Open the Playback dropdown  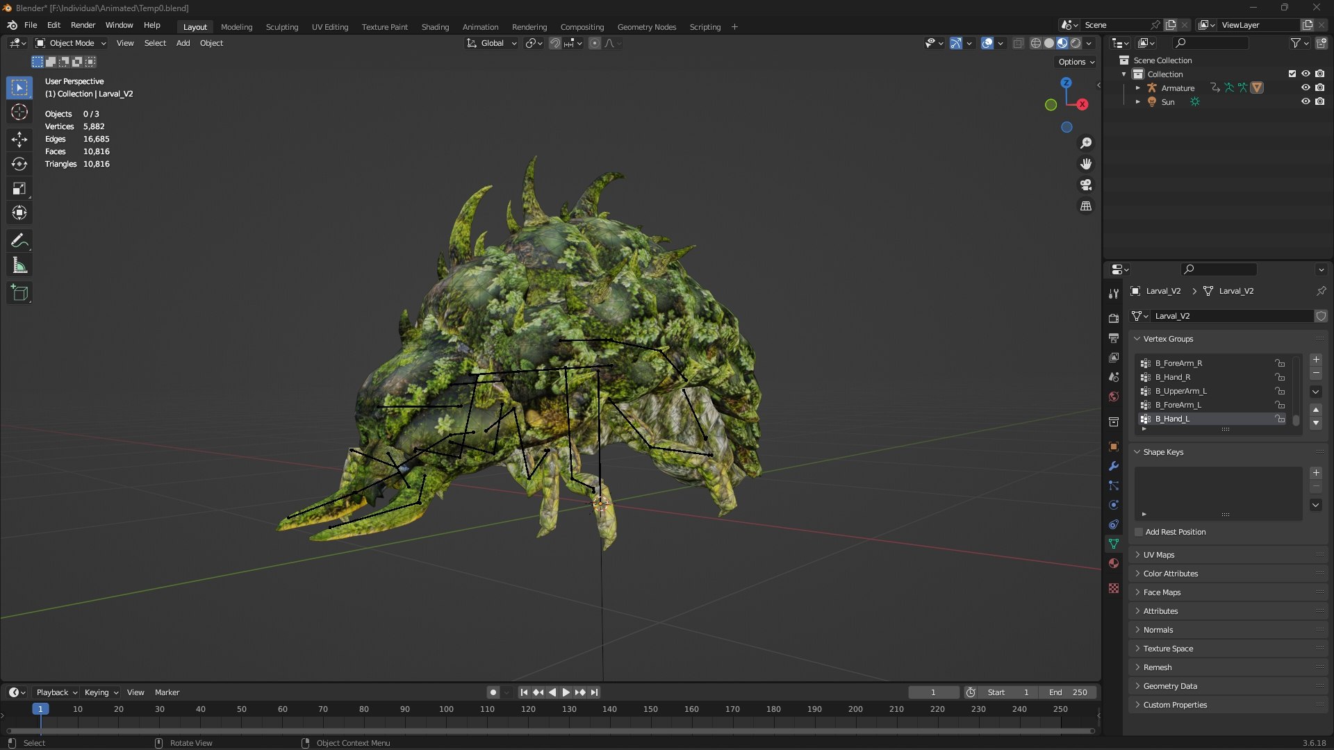[x=56, y=692]
